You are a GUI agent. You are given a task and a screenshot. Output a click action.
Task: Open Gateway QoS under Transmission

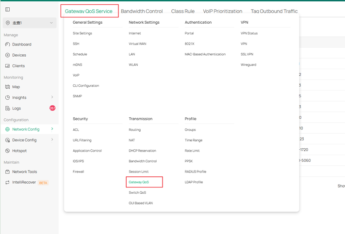click(x=139, y=182)
